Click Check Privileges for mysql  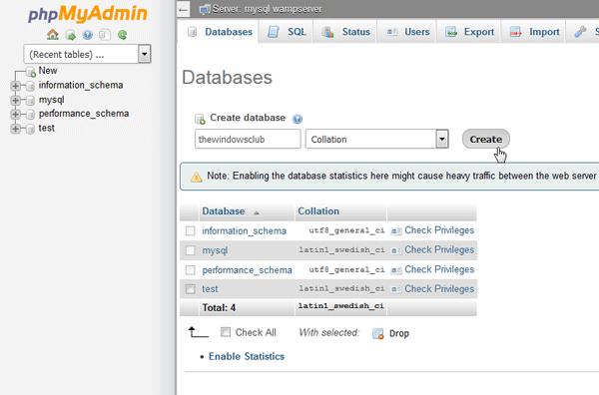point(439,250)
